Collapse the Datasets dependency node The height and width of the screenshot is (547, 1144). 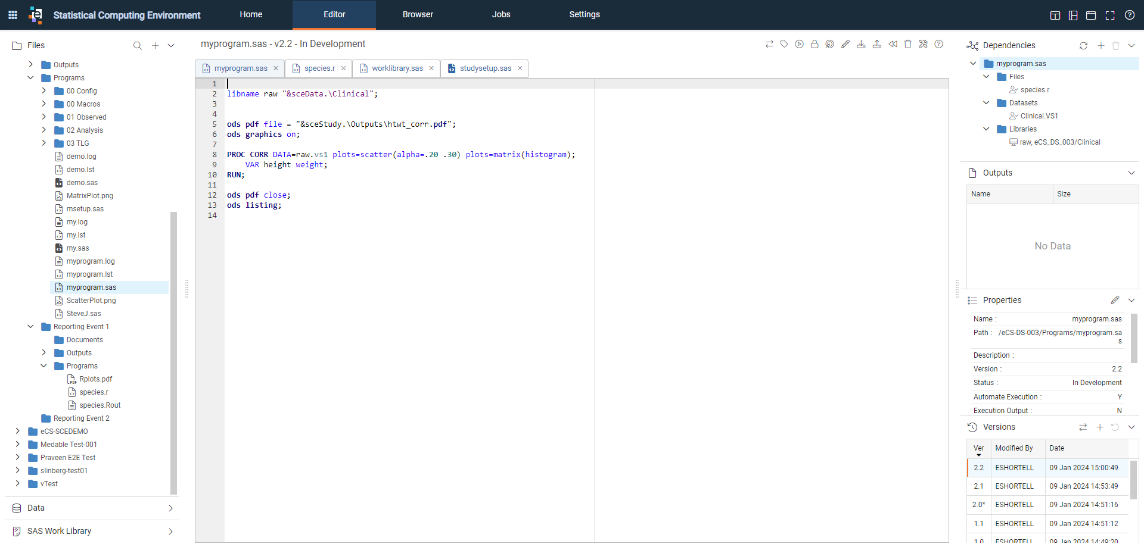pyautogui.click(x=986, y=102)
